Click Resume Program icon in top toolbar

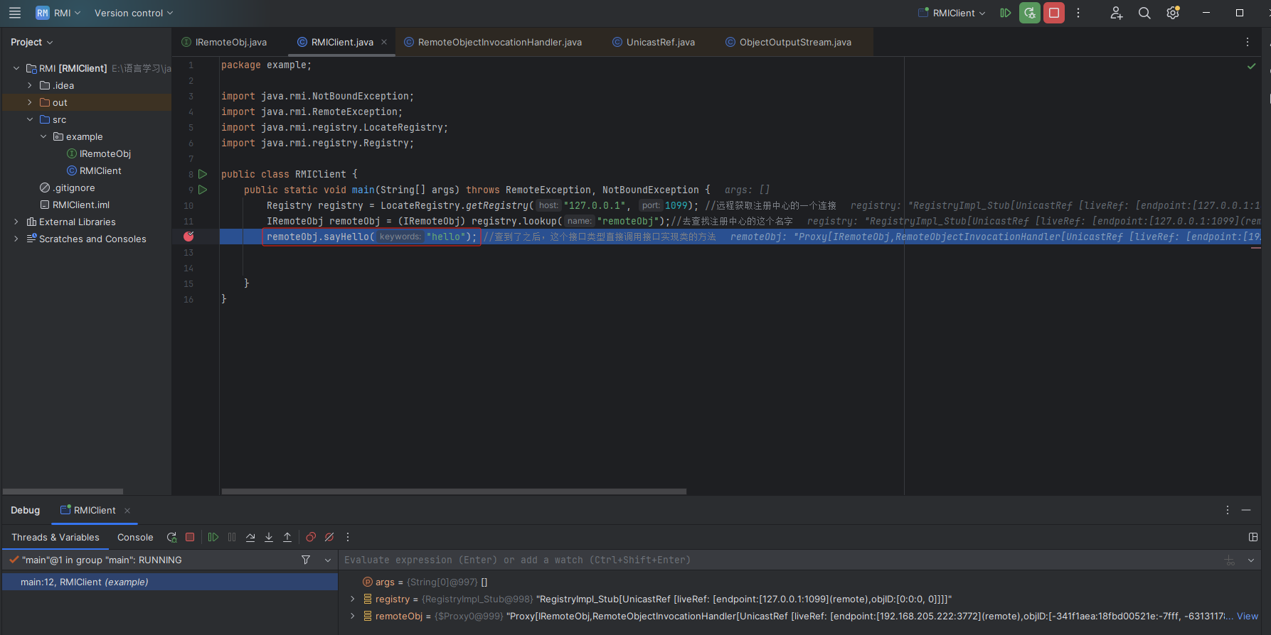[1006, 13]
